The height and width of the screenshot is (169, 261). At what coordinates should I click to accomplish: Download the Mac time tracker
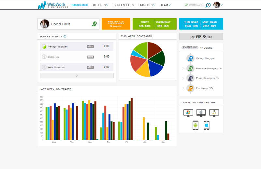201,113
